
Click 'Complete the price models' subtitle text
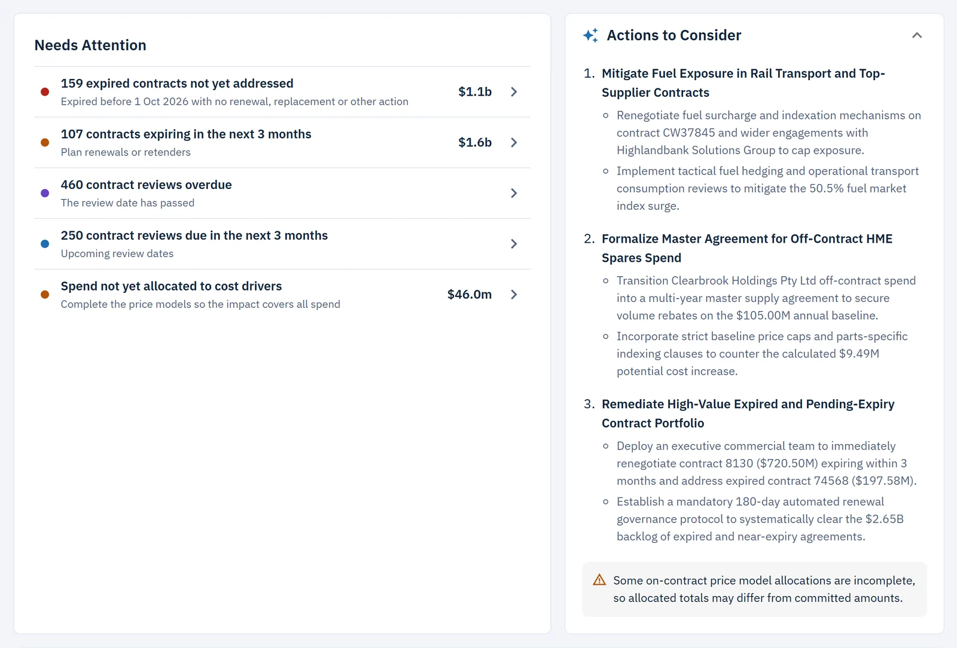click(200, 304)
